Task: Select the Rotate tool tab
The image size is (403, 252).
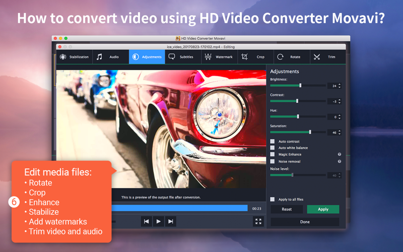Action: point(289,57)
